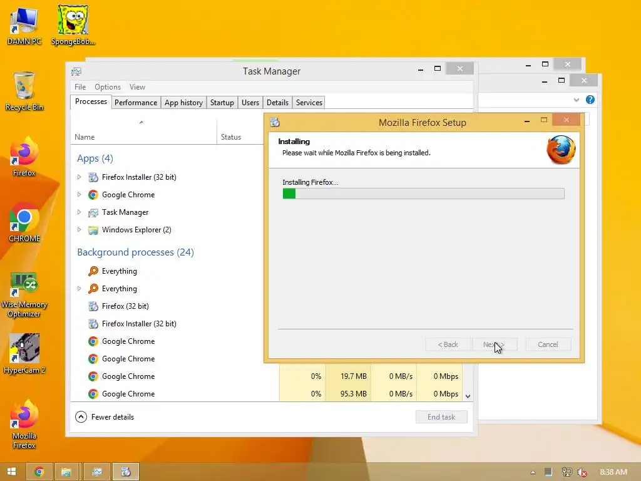This screenshot has height=481, width=641.
Task: Click the Back button in setup
Action: pos(448,344)
